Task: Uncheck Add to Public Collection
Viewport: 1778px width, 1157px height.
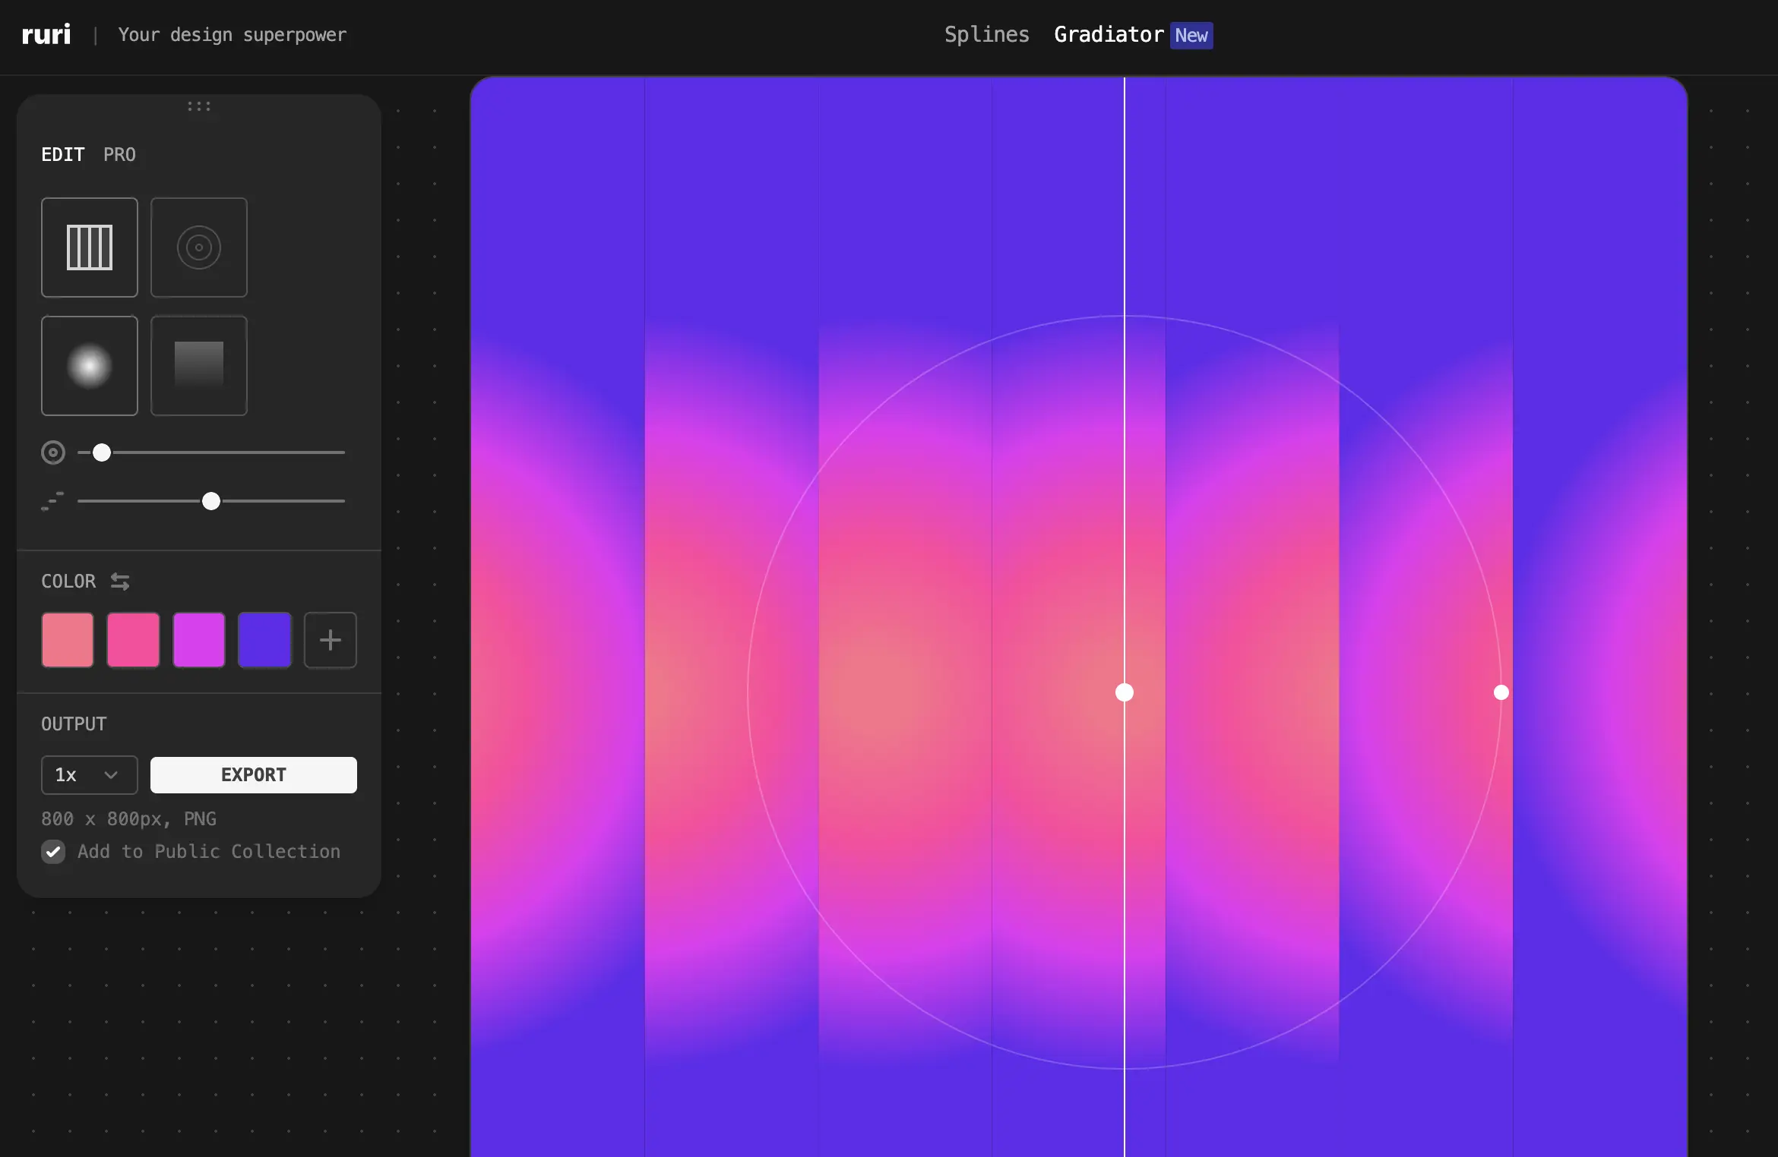Action: point(53,852)
